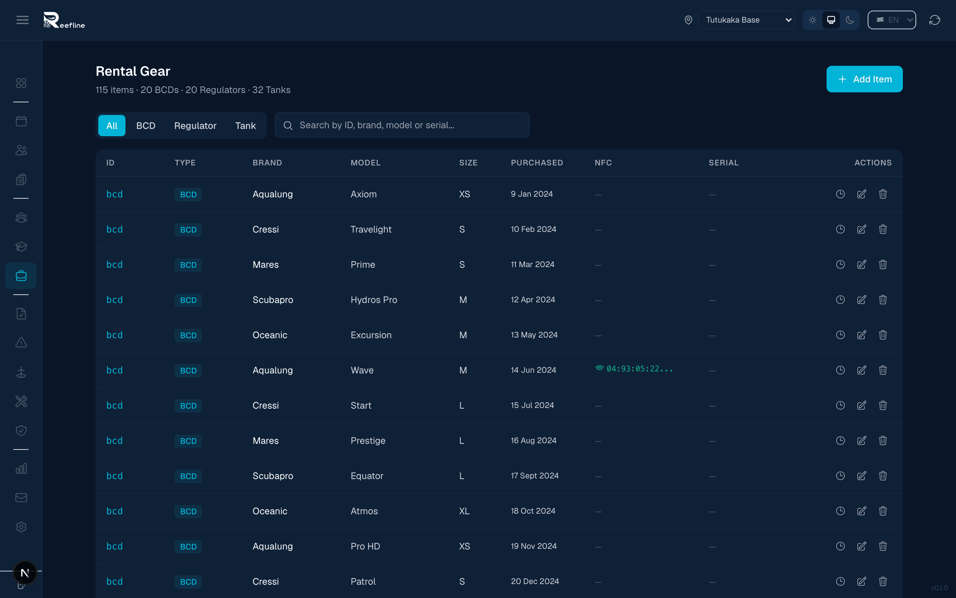Click the date 14 Jun 2024
This screenshot has width=956, height=598.
pyautogui.click(x=533, y=370)
